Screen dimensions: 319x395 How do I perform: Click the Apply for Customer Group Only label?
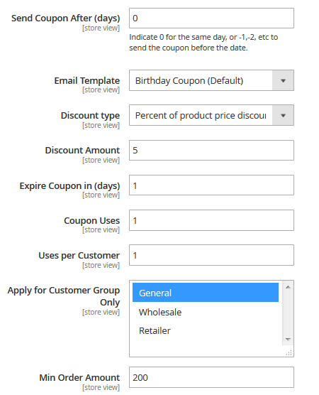pos(64,296)
